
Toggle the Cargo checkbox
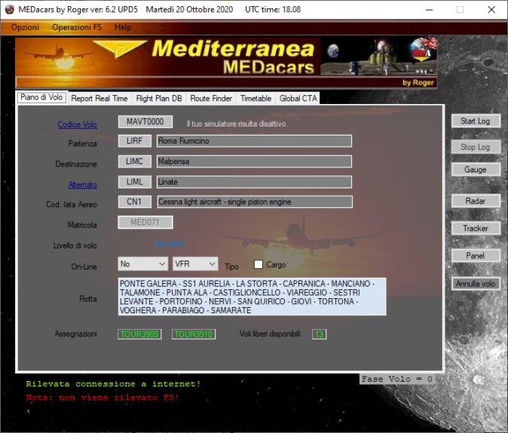[x=259, y=264]
